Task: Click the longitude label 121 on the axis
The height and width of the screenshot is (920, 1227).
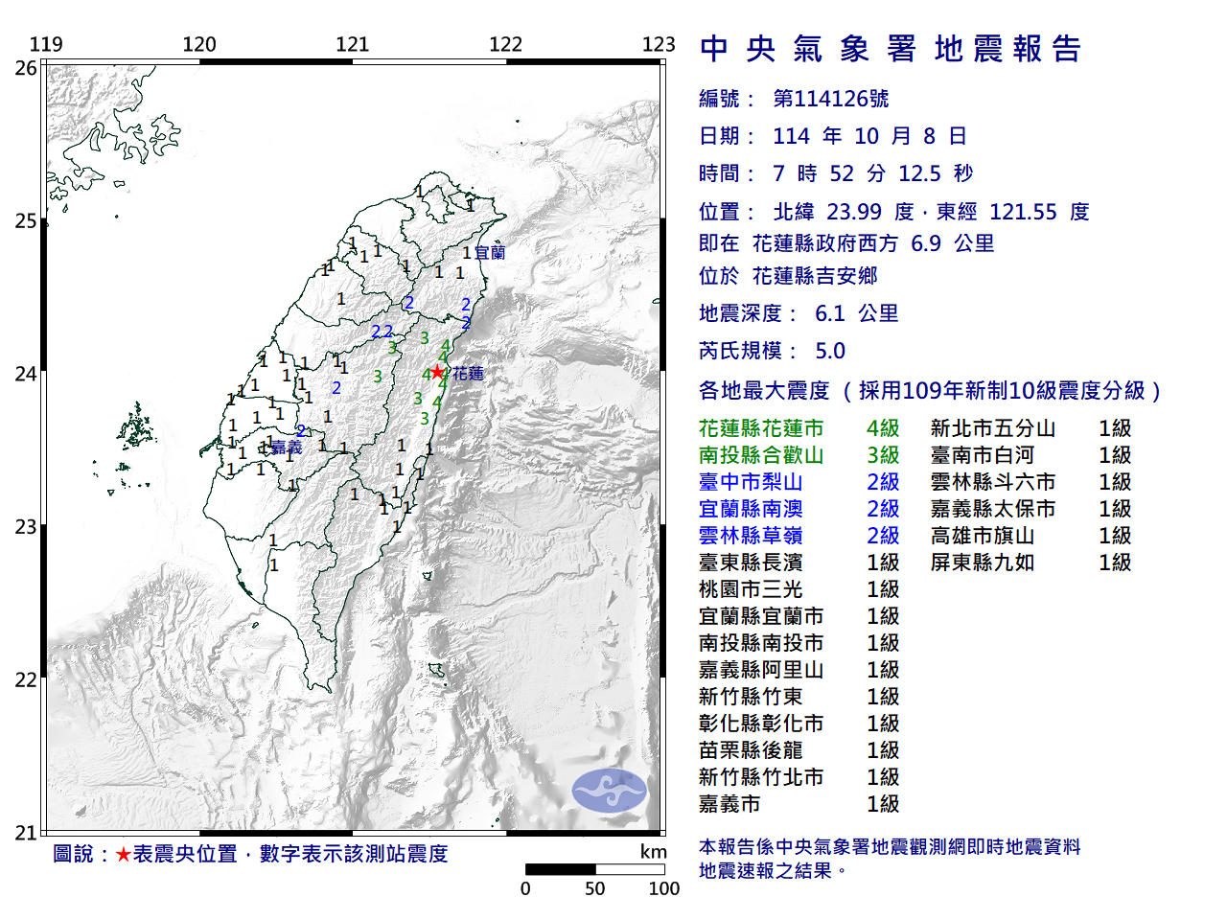Action: (x=354, y=43)
